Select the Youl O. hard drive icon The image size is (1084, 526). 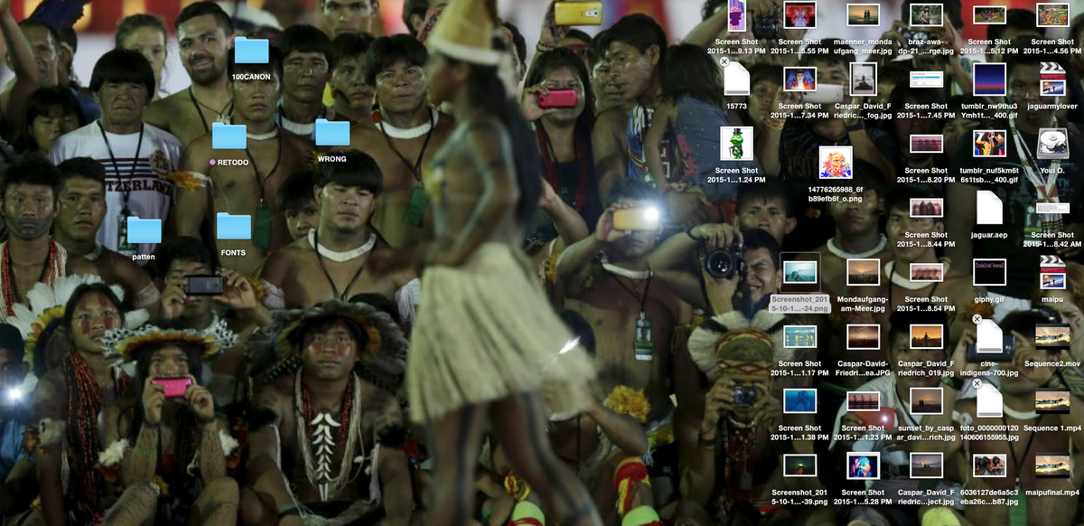click(1052, 143)
